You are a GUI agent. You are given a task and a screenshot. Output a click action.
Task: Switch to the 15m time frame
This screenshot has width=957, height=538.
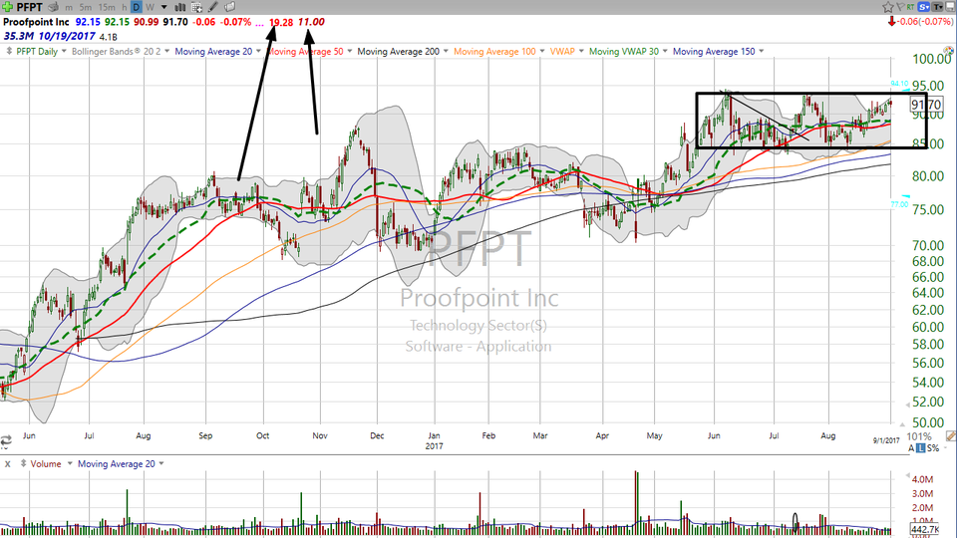point(107,7)
